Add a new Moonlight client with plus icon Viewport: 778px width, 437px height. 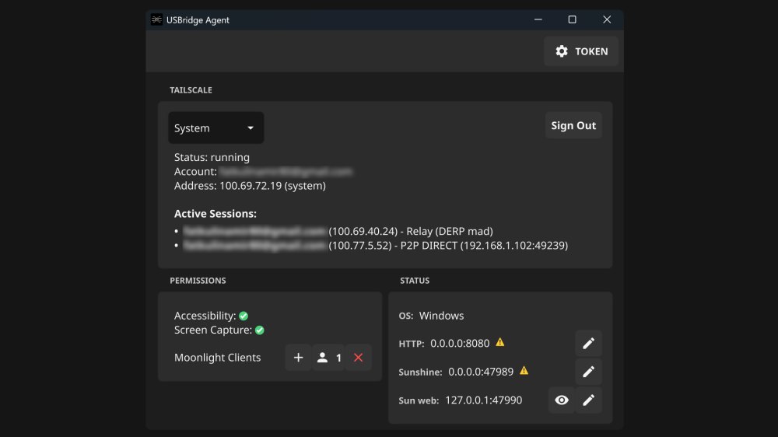pos(298,358)
